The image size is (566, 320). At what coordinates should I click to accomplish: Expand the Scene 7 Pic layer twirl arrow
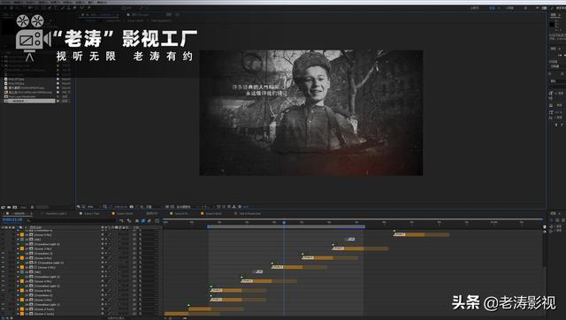click(x=18, y=249)
